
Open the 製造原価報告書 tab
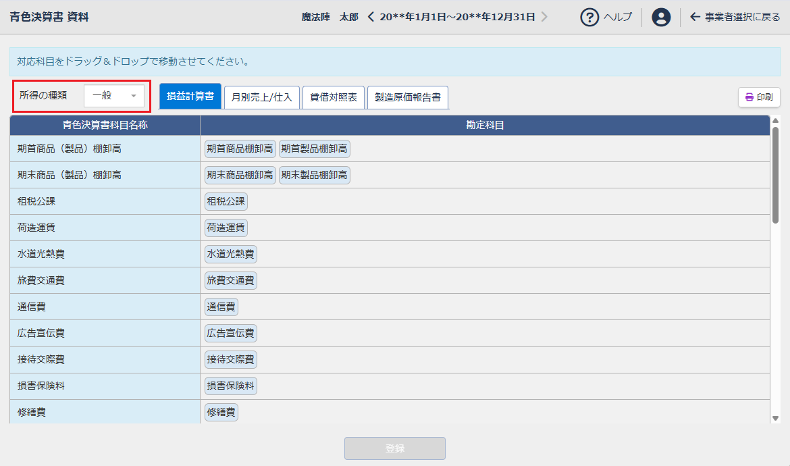click(407, 97)
